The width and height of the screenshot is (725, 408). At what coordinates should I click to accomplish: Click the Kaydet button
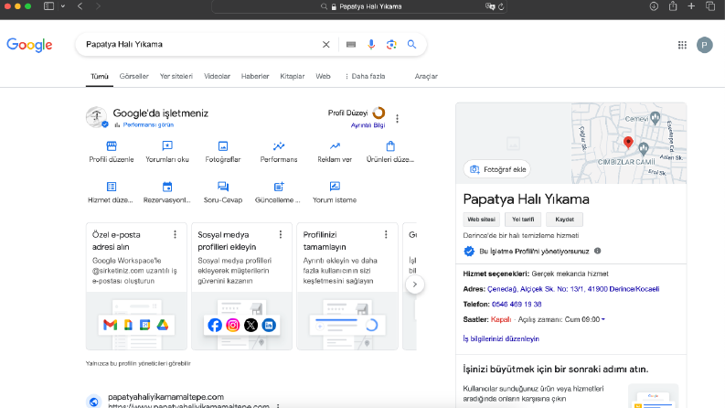[565, 220]
